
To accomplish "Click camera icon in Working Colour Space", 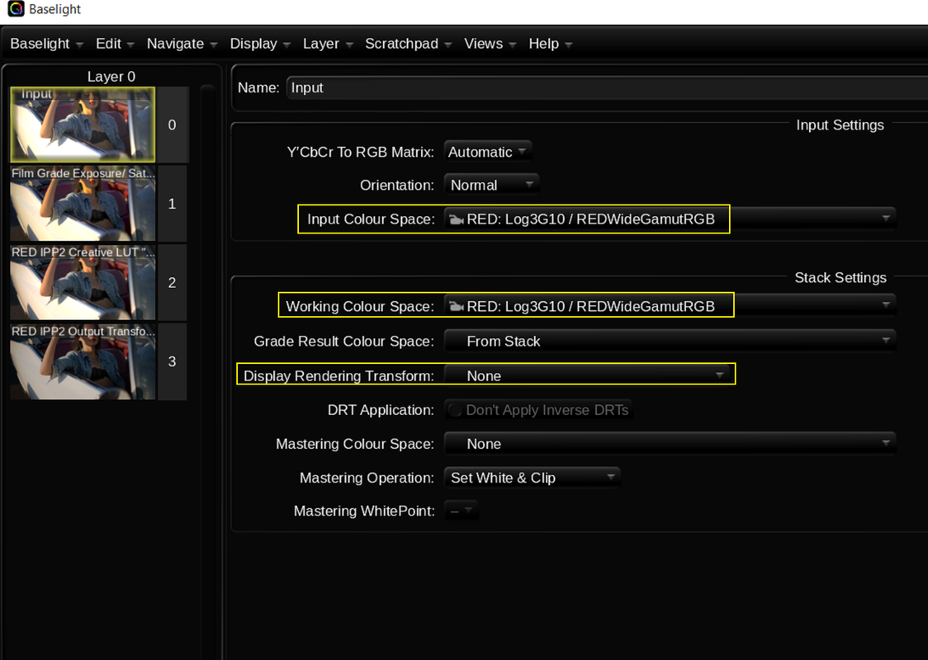I will pos(456,306).
